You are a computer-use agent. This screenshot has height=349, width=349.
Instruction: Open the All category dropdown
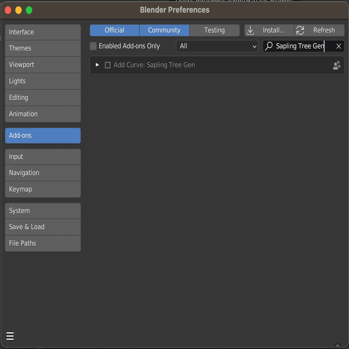point(217,46)
